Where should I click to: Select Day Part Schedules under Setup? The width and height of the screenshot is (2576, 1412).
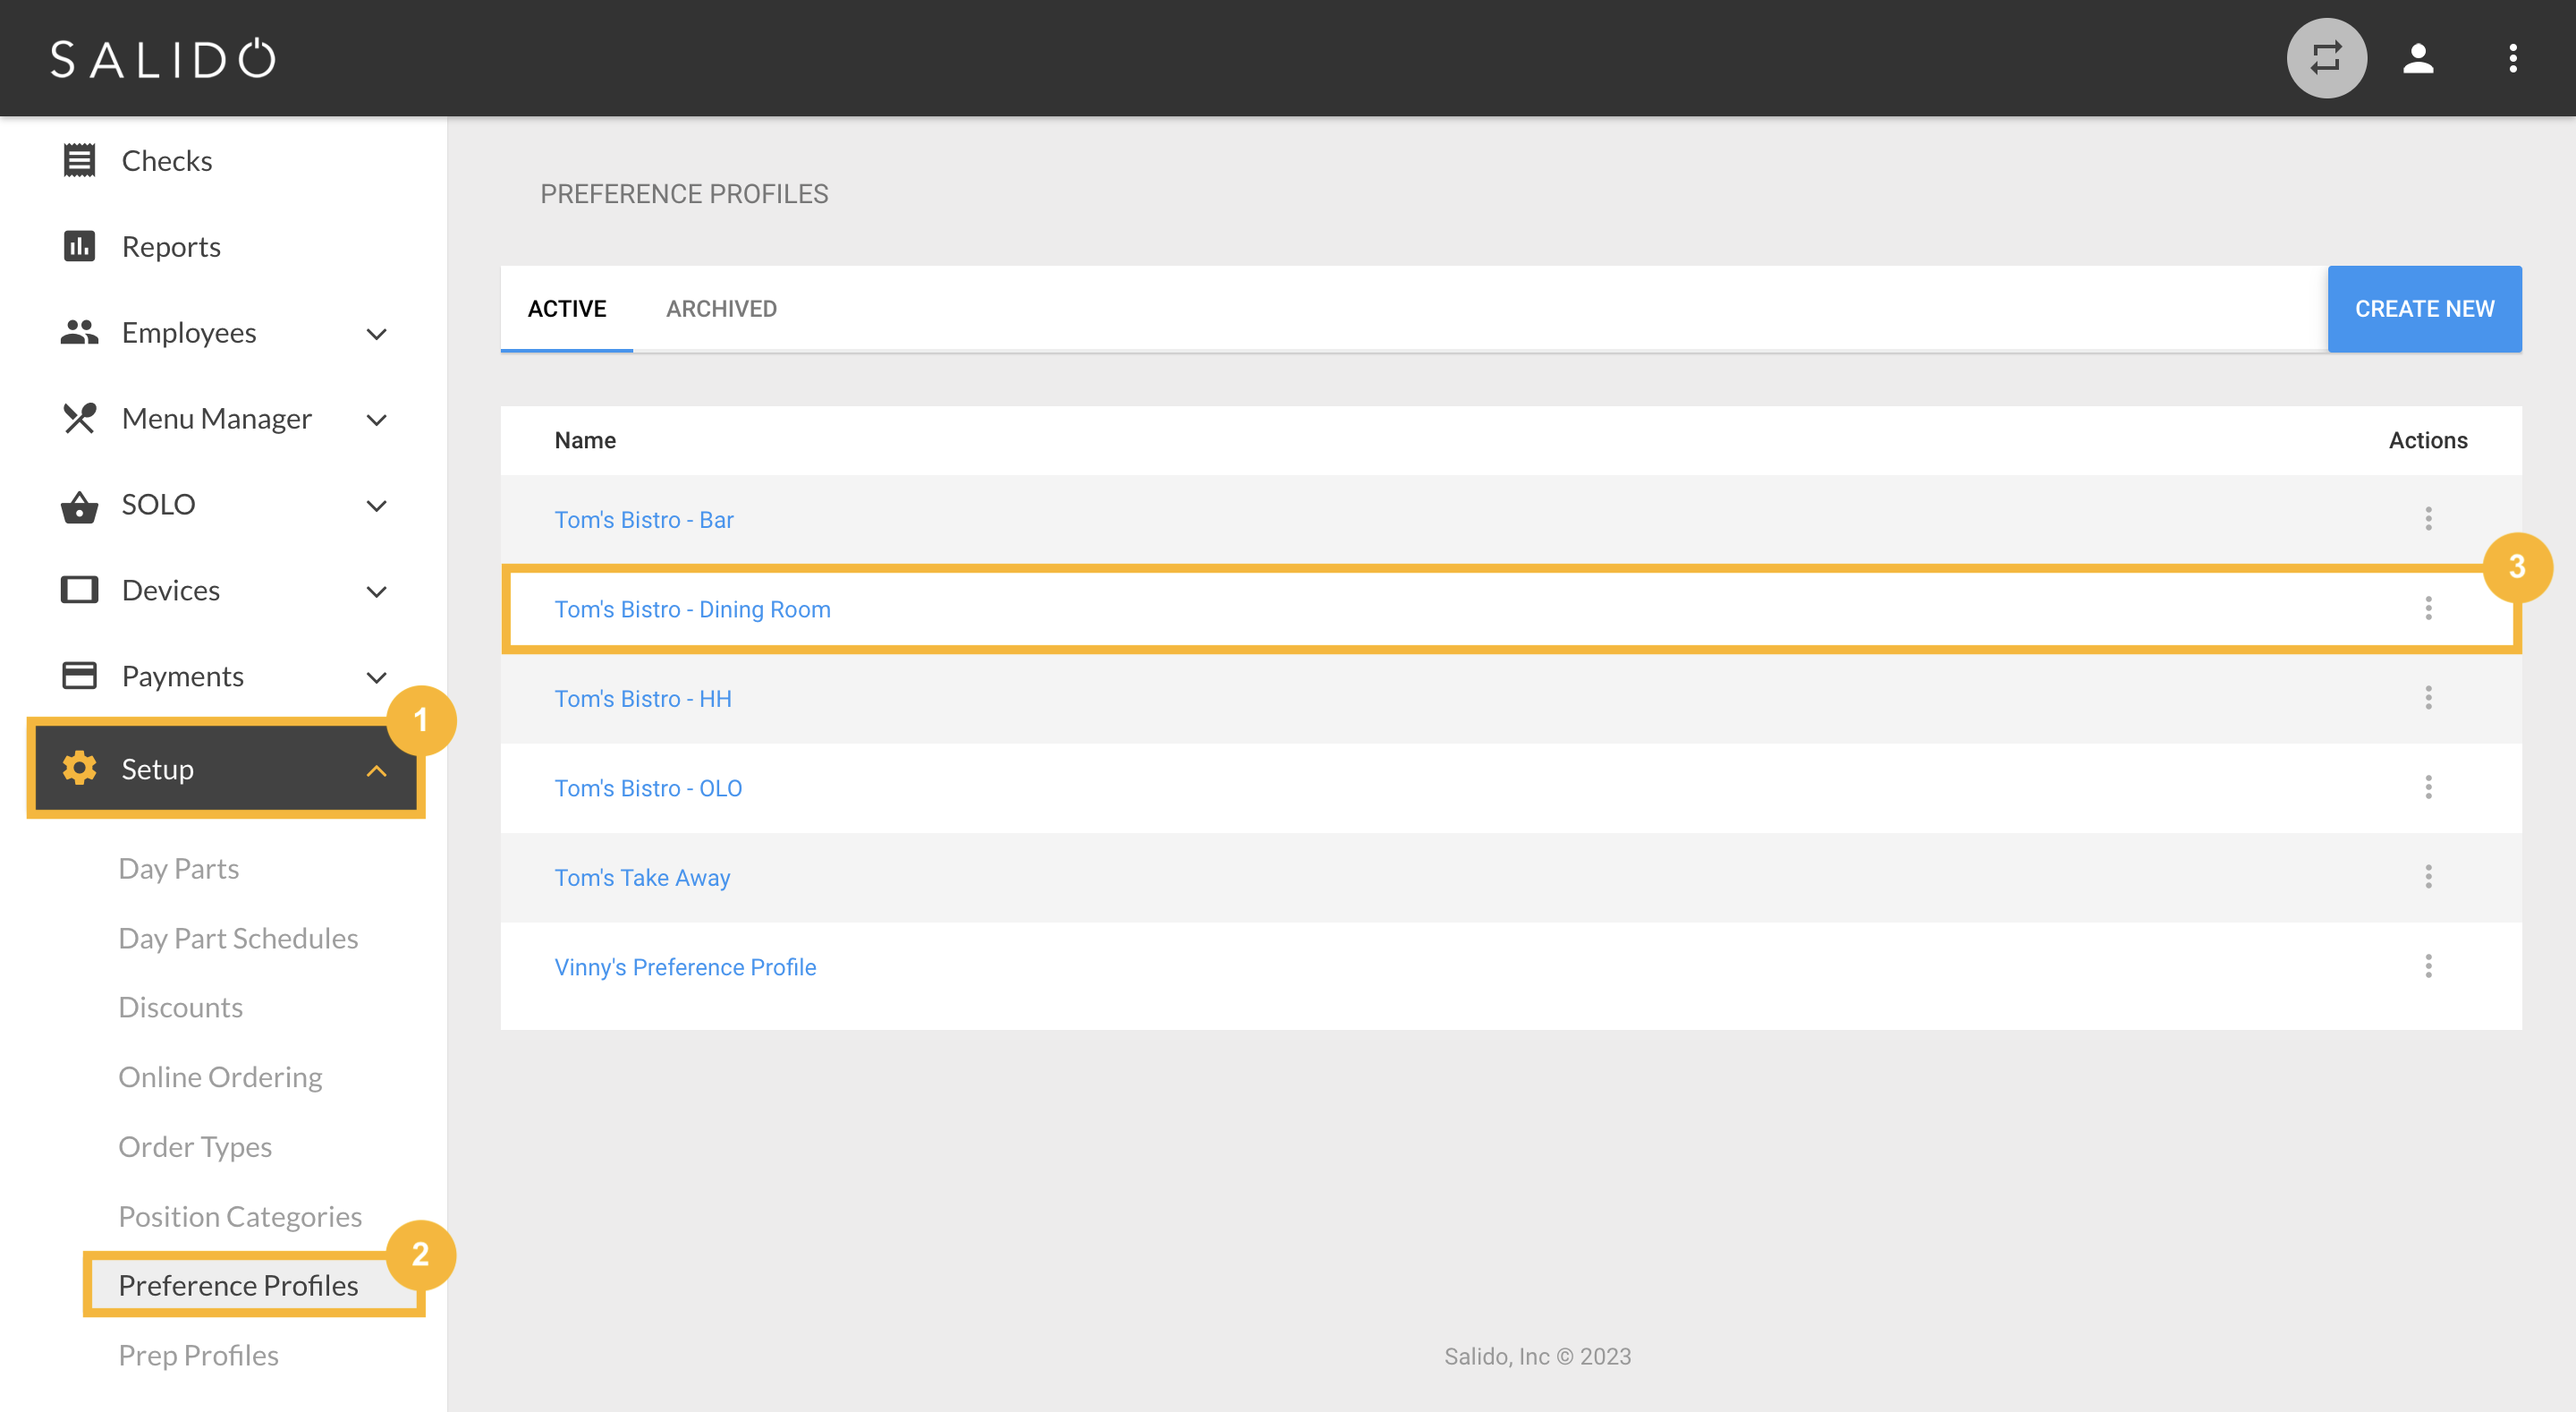pyautogui.click(x=238, y=939)
